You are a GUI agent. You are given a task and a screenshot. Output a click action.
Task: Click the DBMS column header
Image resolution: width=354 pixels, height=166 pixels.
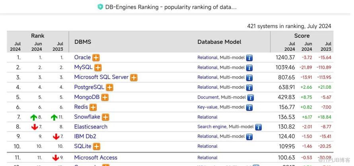click(83, 42)
